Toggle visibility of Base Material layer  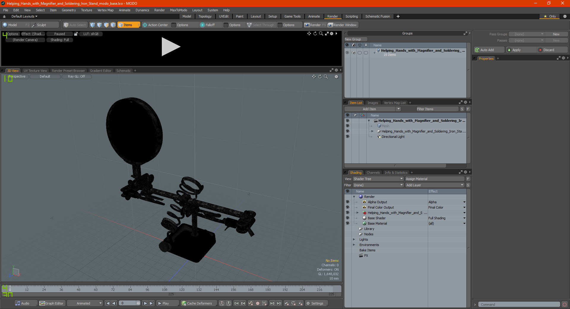347,223
